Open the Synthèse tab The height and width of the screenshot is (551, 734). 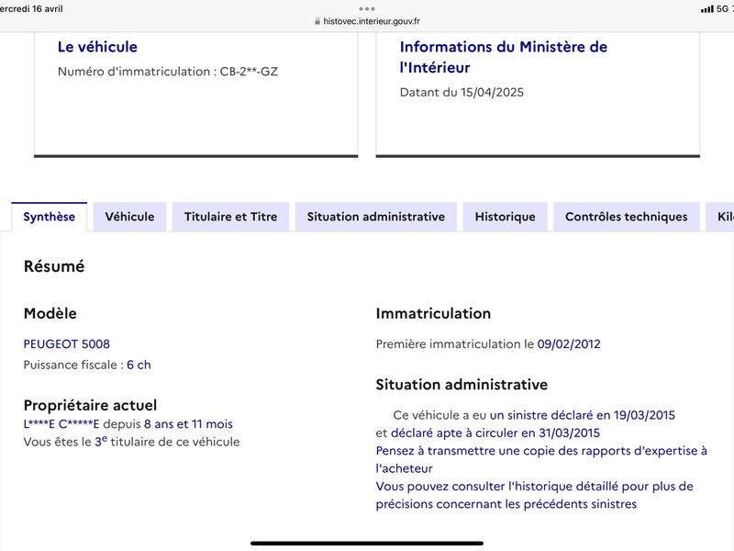point(50,217)
